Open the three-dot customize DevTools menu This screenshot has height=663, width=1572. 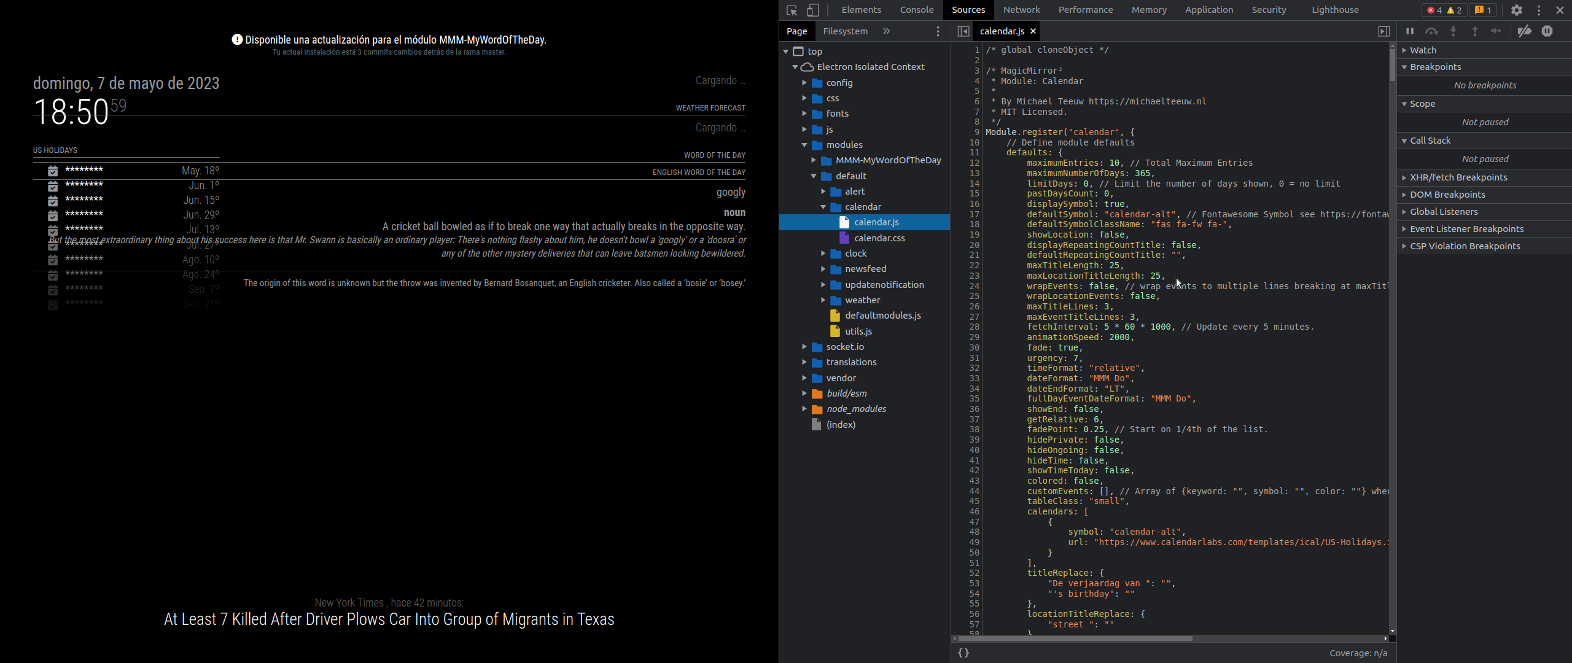[1538, 10]
